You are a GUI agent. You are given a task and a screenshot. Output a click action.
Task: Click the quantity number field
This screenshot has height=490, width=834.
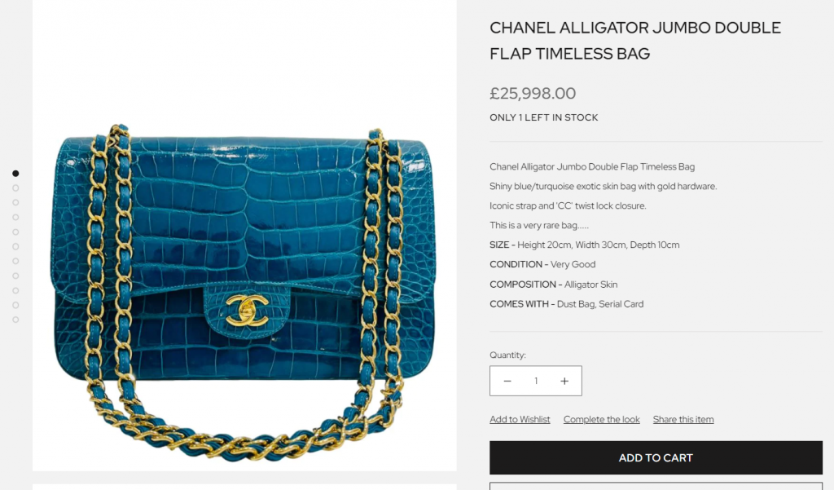pos(536,381)
